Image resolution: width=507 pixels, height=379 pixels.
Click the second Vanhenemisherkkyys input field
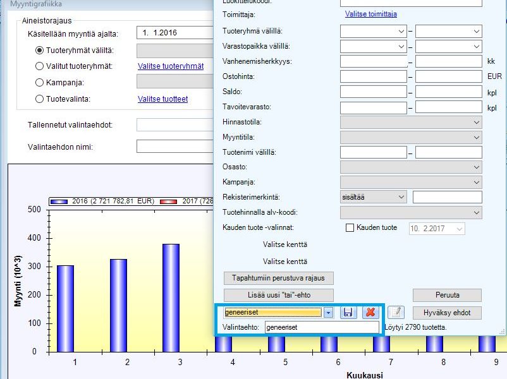(448, 61)
